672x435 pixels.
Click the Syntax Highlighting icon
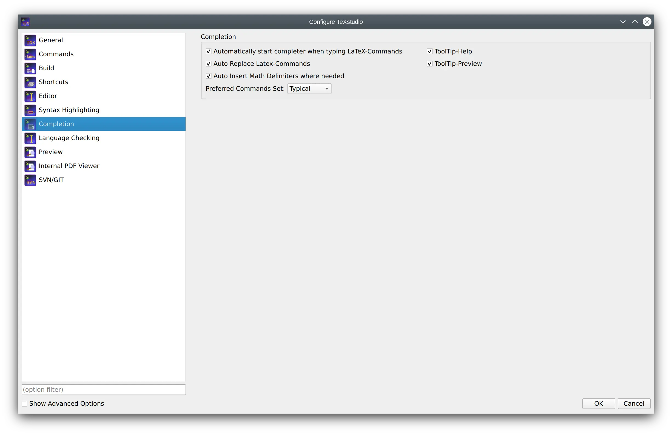click(x=30, y=110)
